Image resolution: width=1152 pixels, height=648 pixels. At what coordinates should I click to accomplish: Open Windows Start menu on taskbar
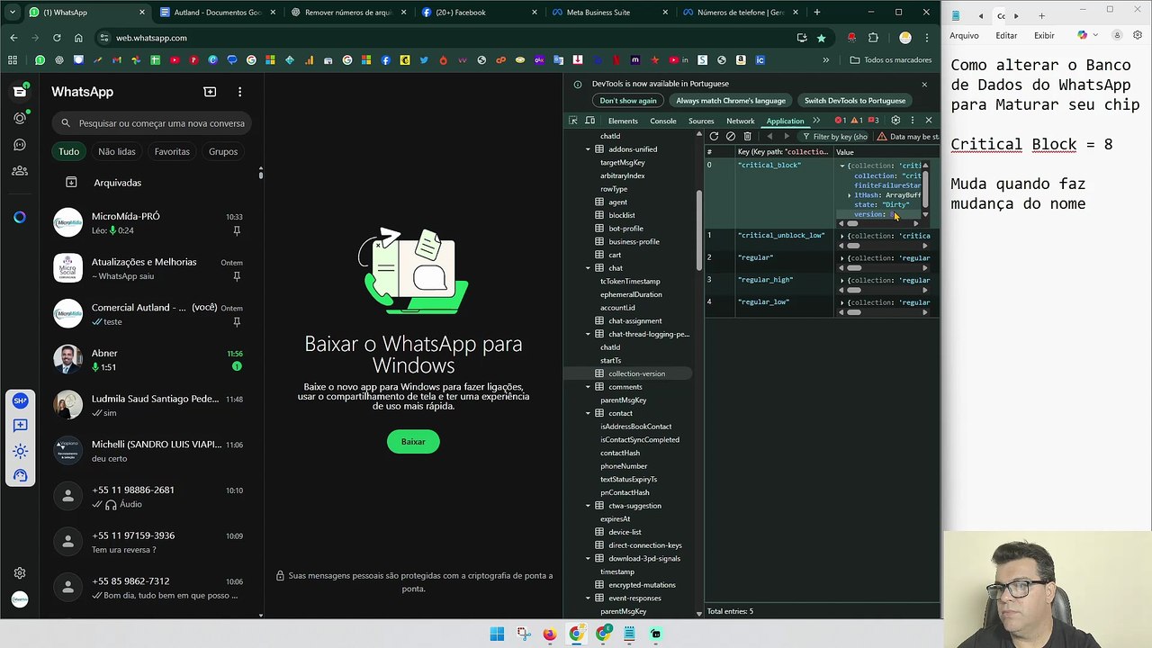click(x=497, y=634)
